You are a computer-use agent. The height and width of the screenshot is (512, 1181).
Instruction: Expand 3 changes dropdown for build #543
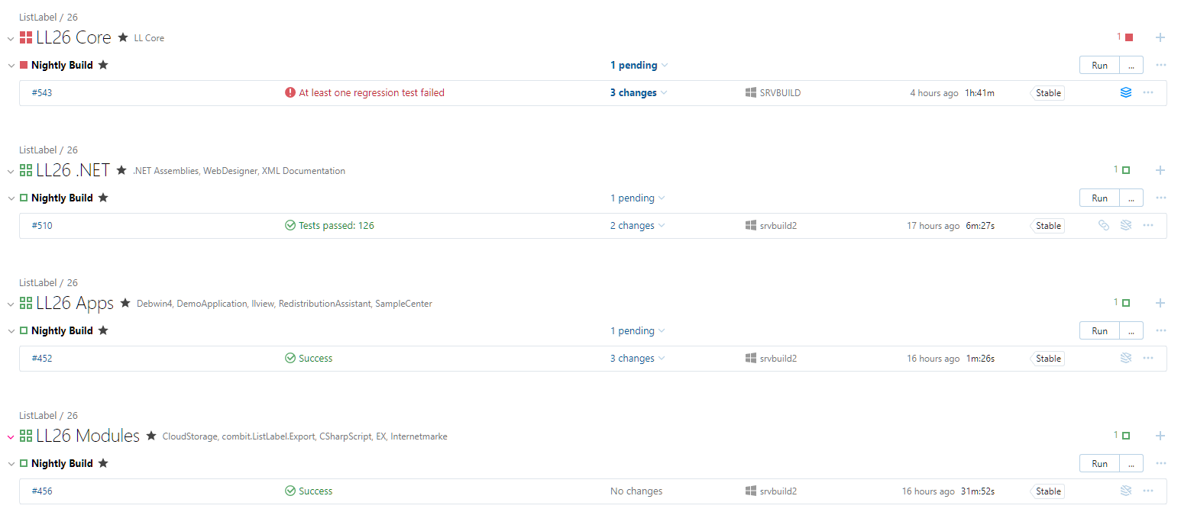(x=639, y=93)
